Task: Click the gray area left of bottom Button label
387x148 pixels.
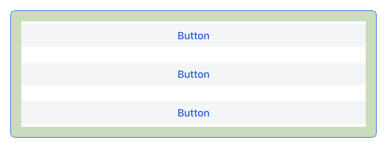Action: (x=97, y=113)
